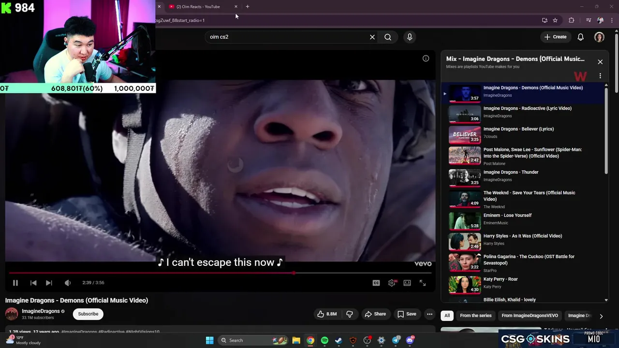619x348 pixels.
Task: Open the player settings gear
Action: coord(392,283)
